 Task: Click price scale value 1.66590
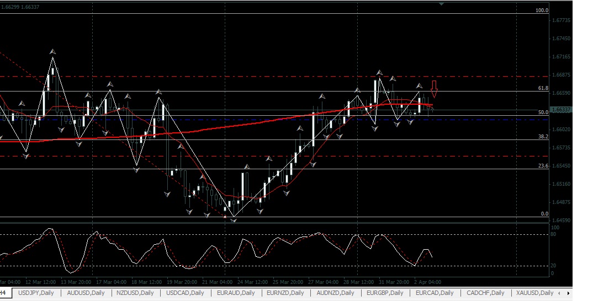(x=561, y=93)
